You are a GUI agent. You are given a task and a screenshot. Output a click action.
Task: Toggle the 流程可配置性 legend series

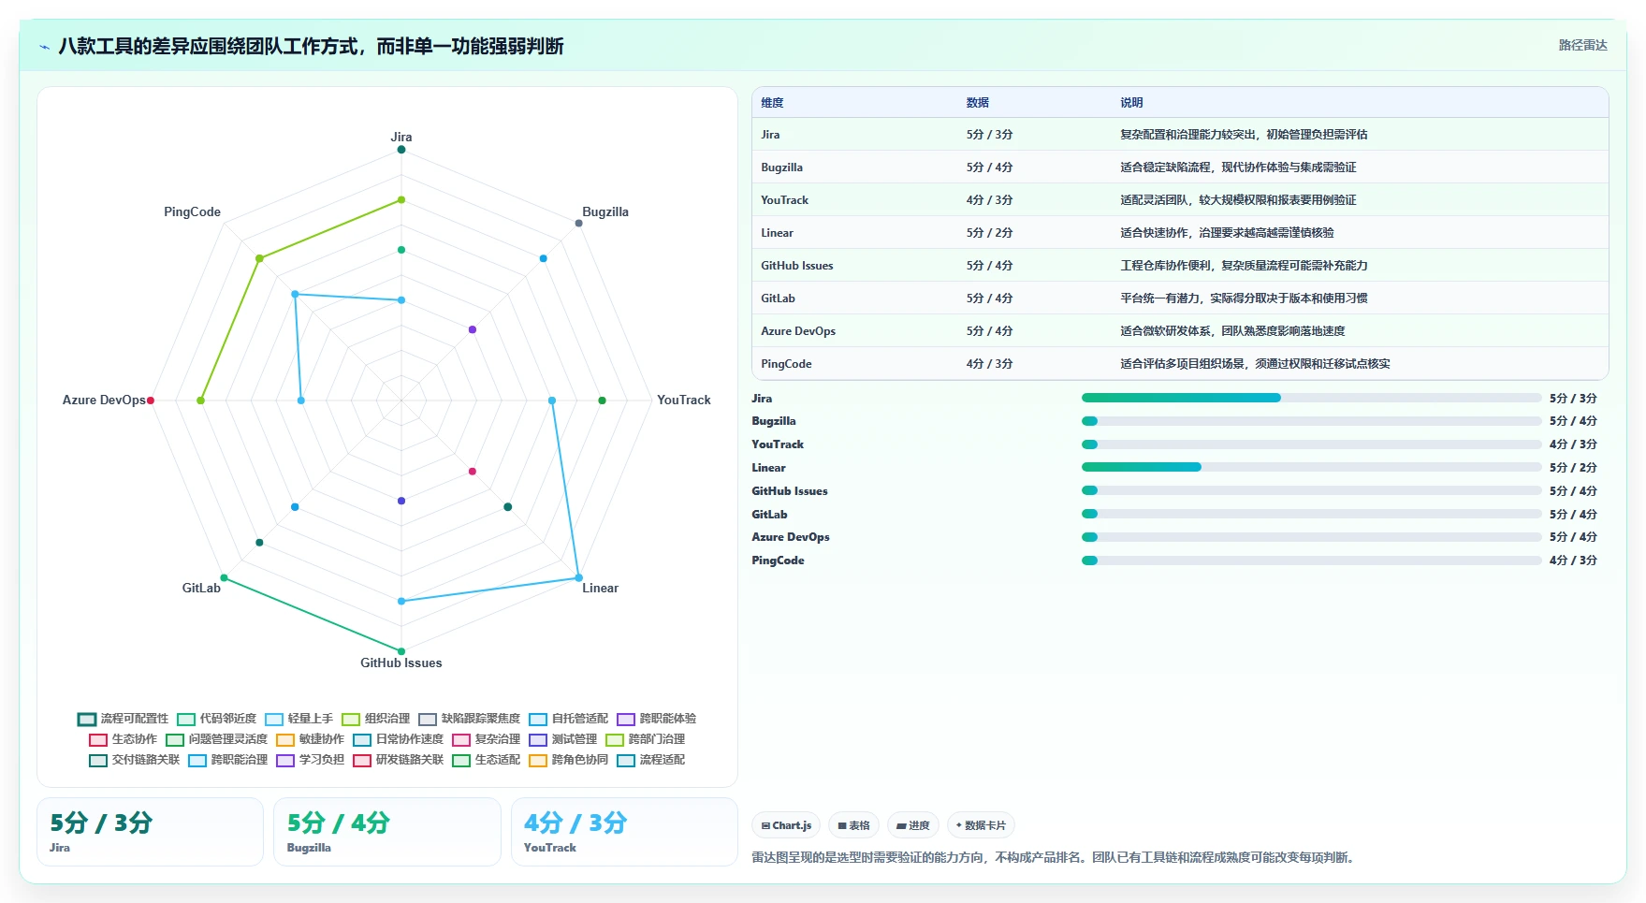pos(124,719)
